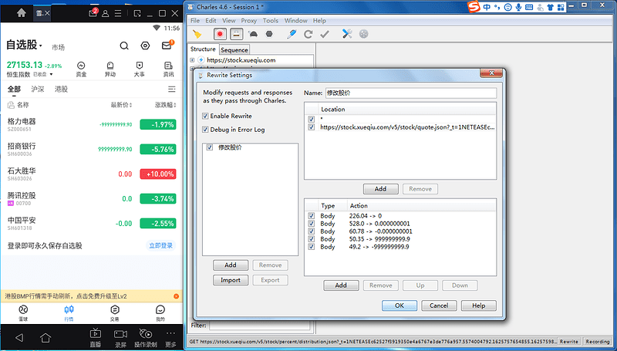Image resolution: width=617 pixels, height=351 pixels.
Task: Click the Sogou input method S icon
Action: [474, 7]
